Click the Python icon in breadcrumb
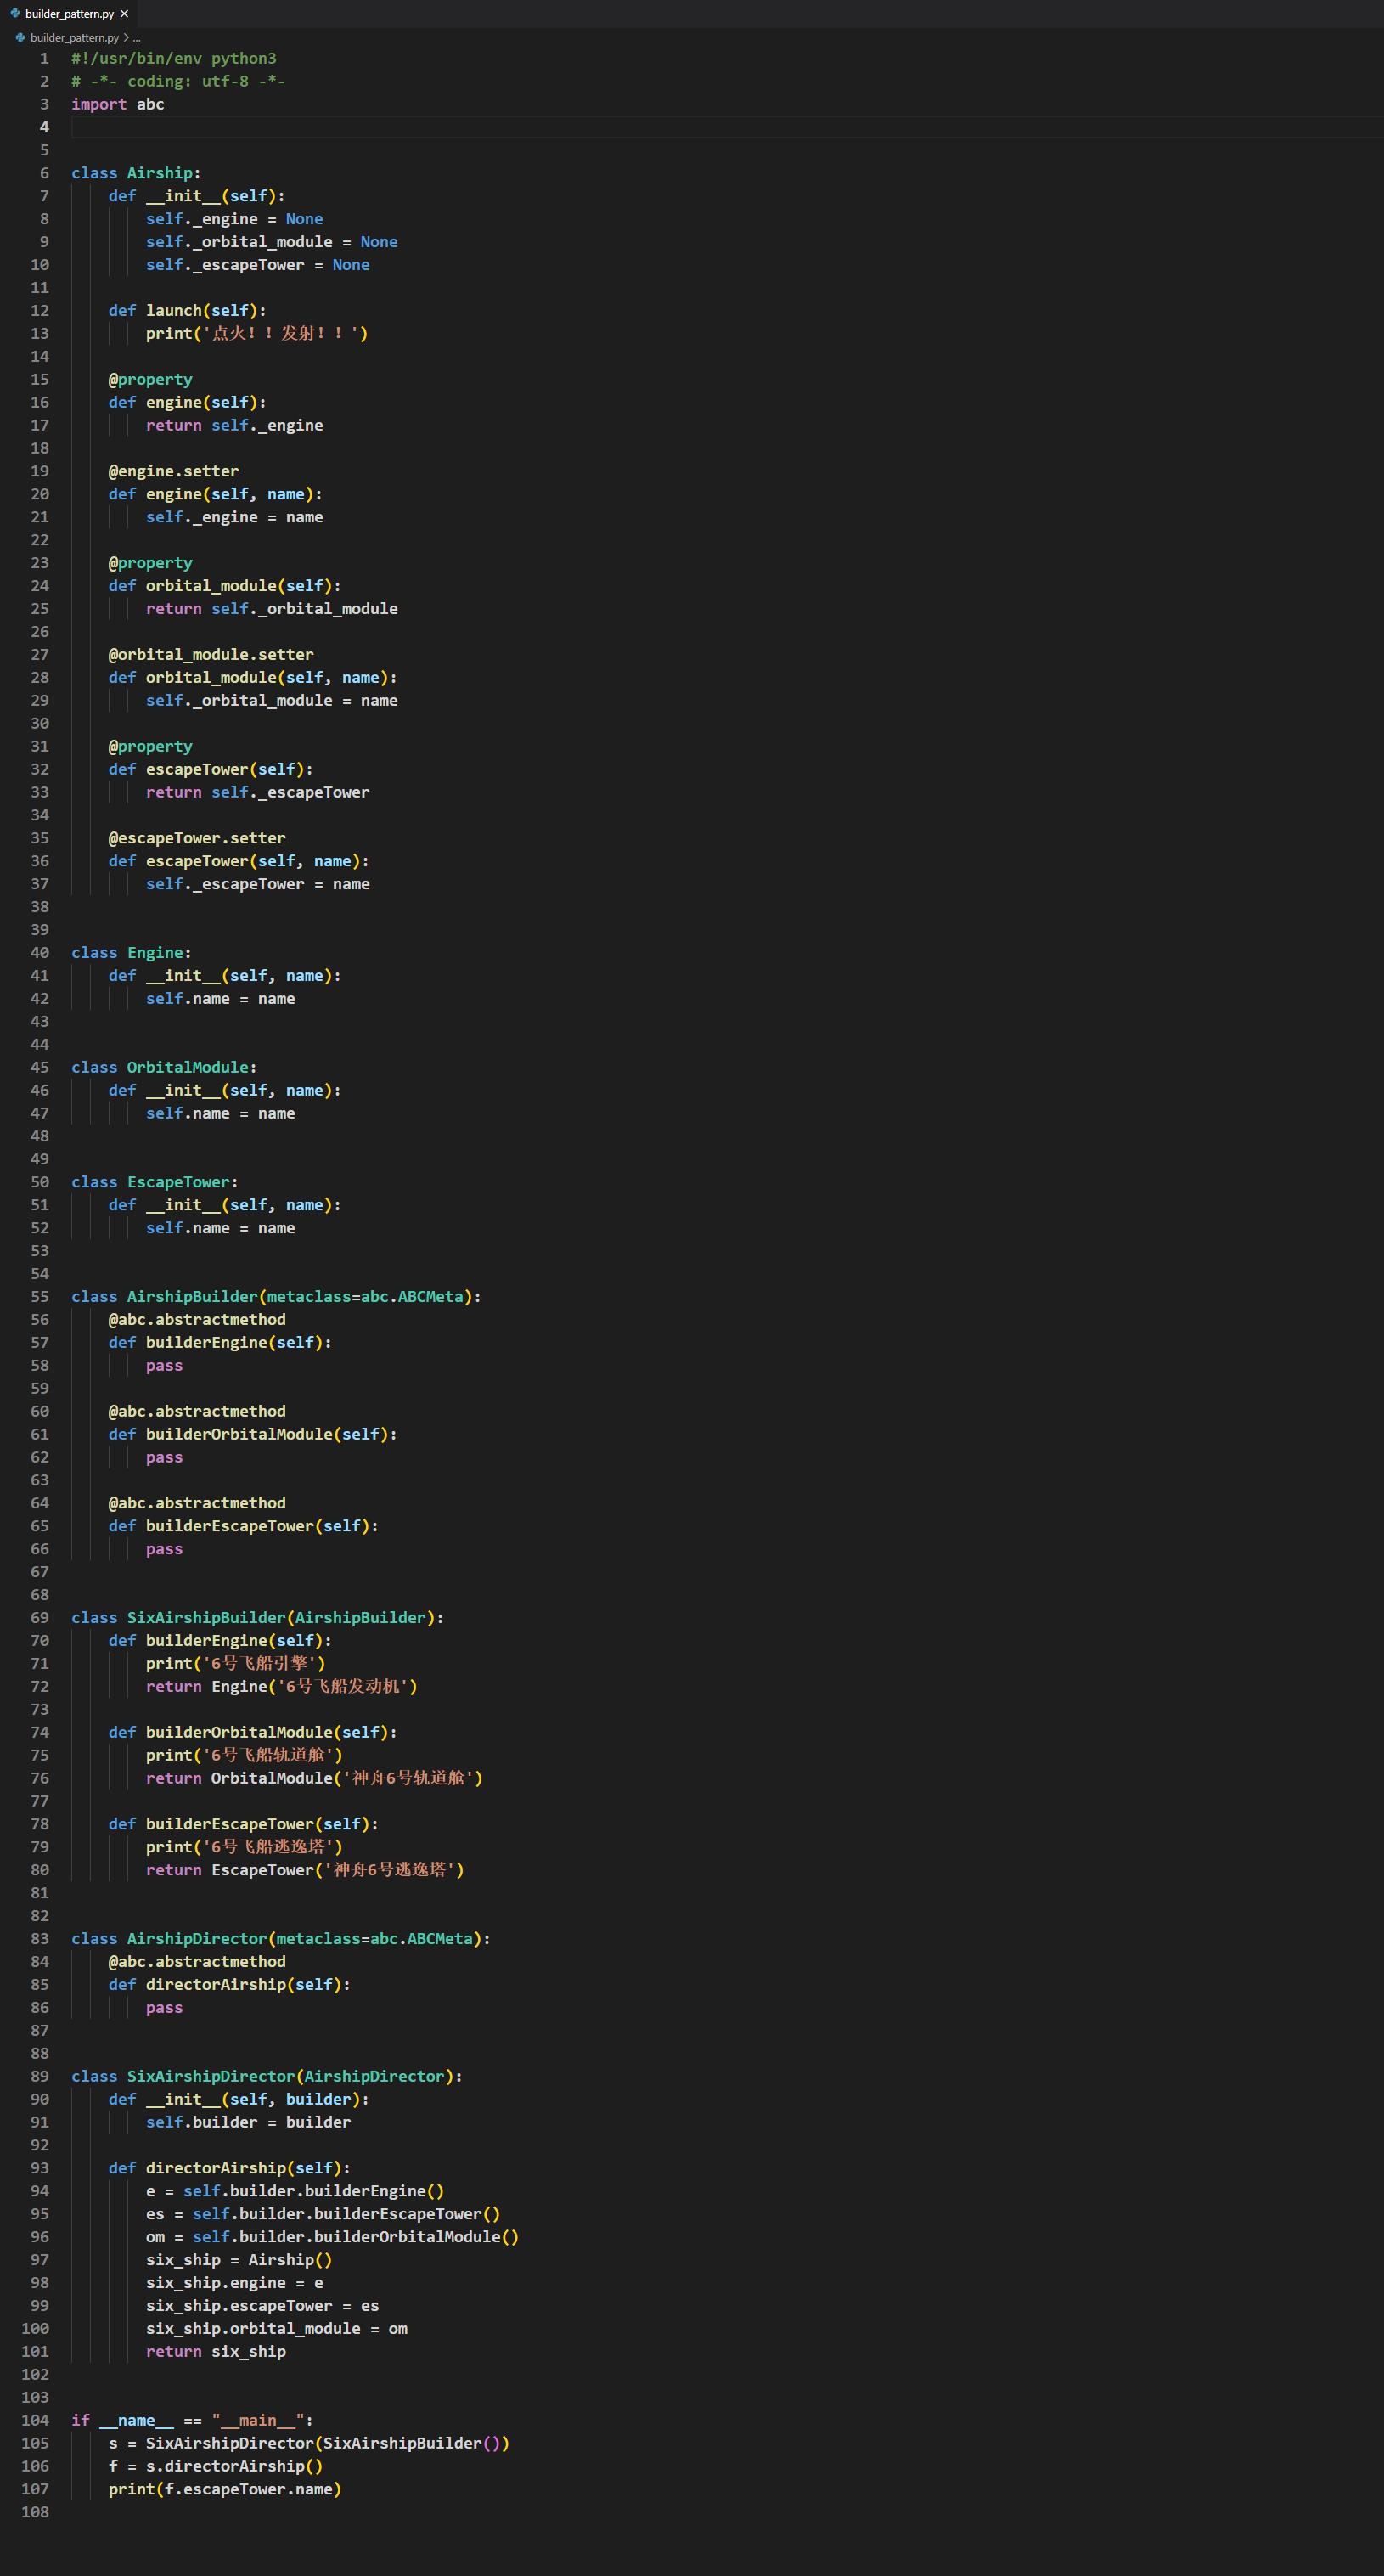This screenshot has height=2576, width=1384. tap(20, 38)
